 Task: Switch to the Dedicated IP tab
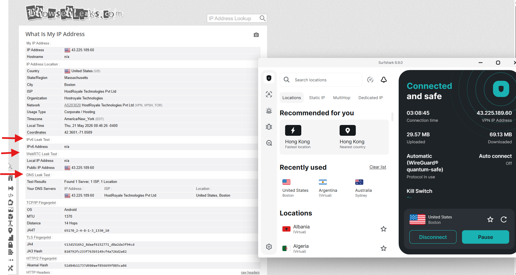click(x=371, y=98)
